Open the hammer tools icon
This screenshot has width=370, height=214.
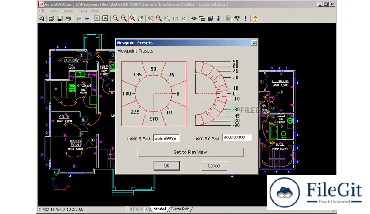[x=237, y=19]
